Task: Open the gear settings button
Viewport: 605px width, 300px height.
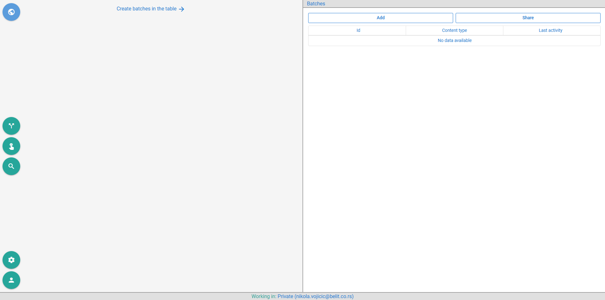Action: point(11,260)
